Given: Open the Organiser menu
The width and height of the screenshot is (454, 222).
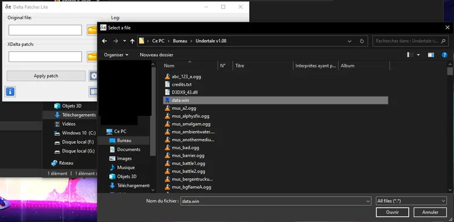Looking at the screenshot, I should pyautogui.click(x=116, y=55).
